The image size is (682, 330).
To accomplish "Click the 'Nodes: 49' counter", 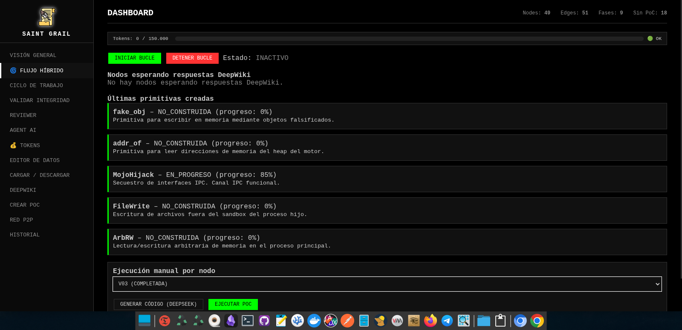I will [x=536, y=13].
